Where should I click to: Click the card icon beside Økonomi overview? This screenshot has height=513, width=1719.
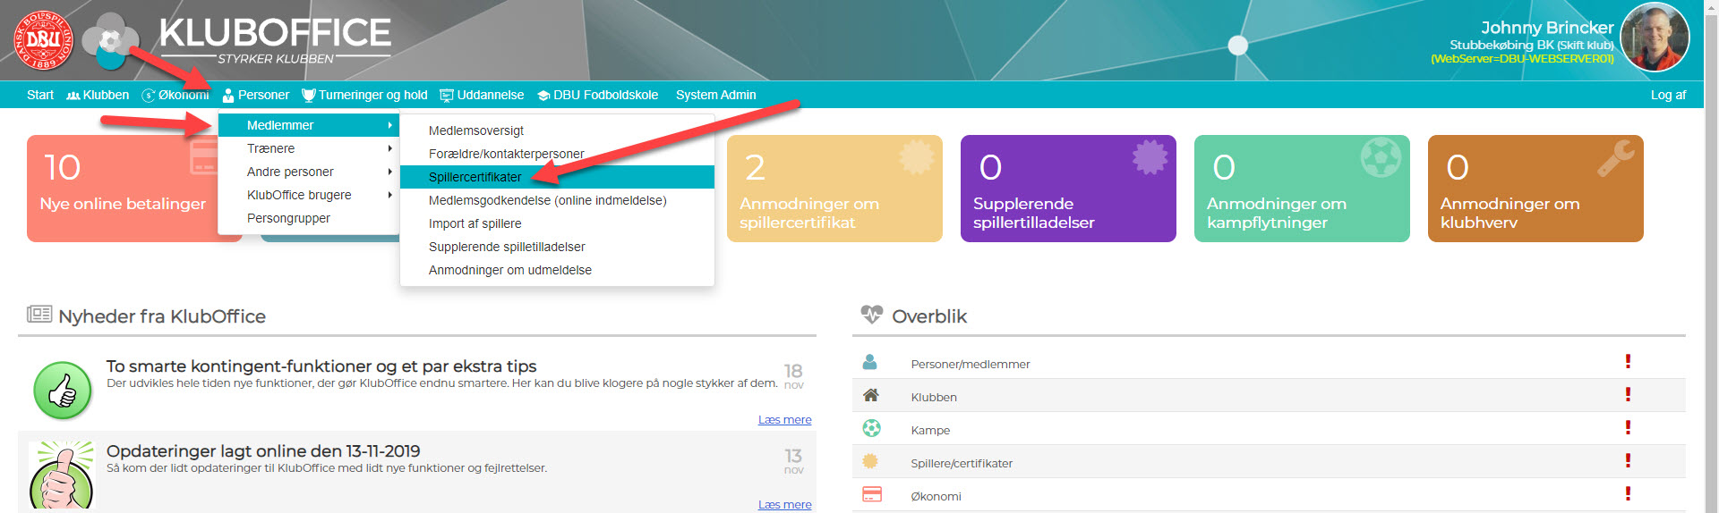[x=871, y=494]
